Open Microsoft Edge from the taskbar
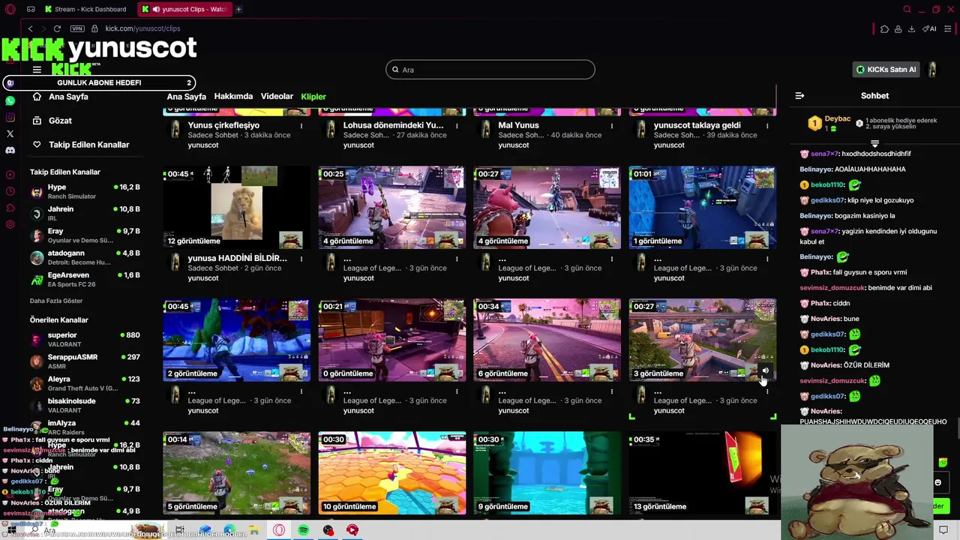The height and width of the screenshot is (540, 960). point(229,530)
